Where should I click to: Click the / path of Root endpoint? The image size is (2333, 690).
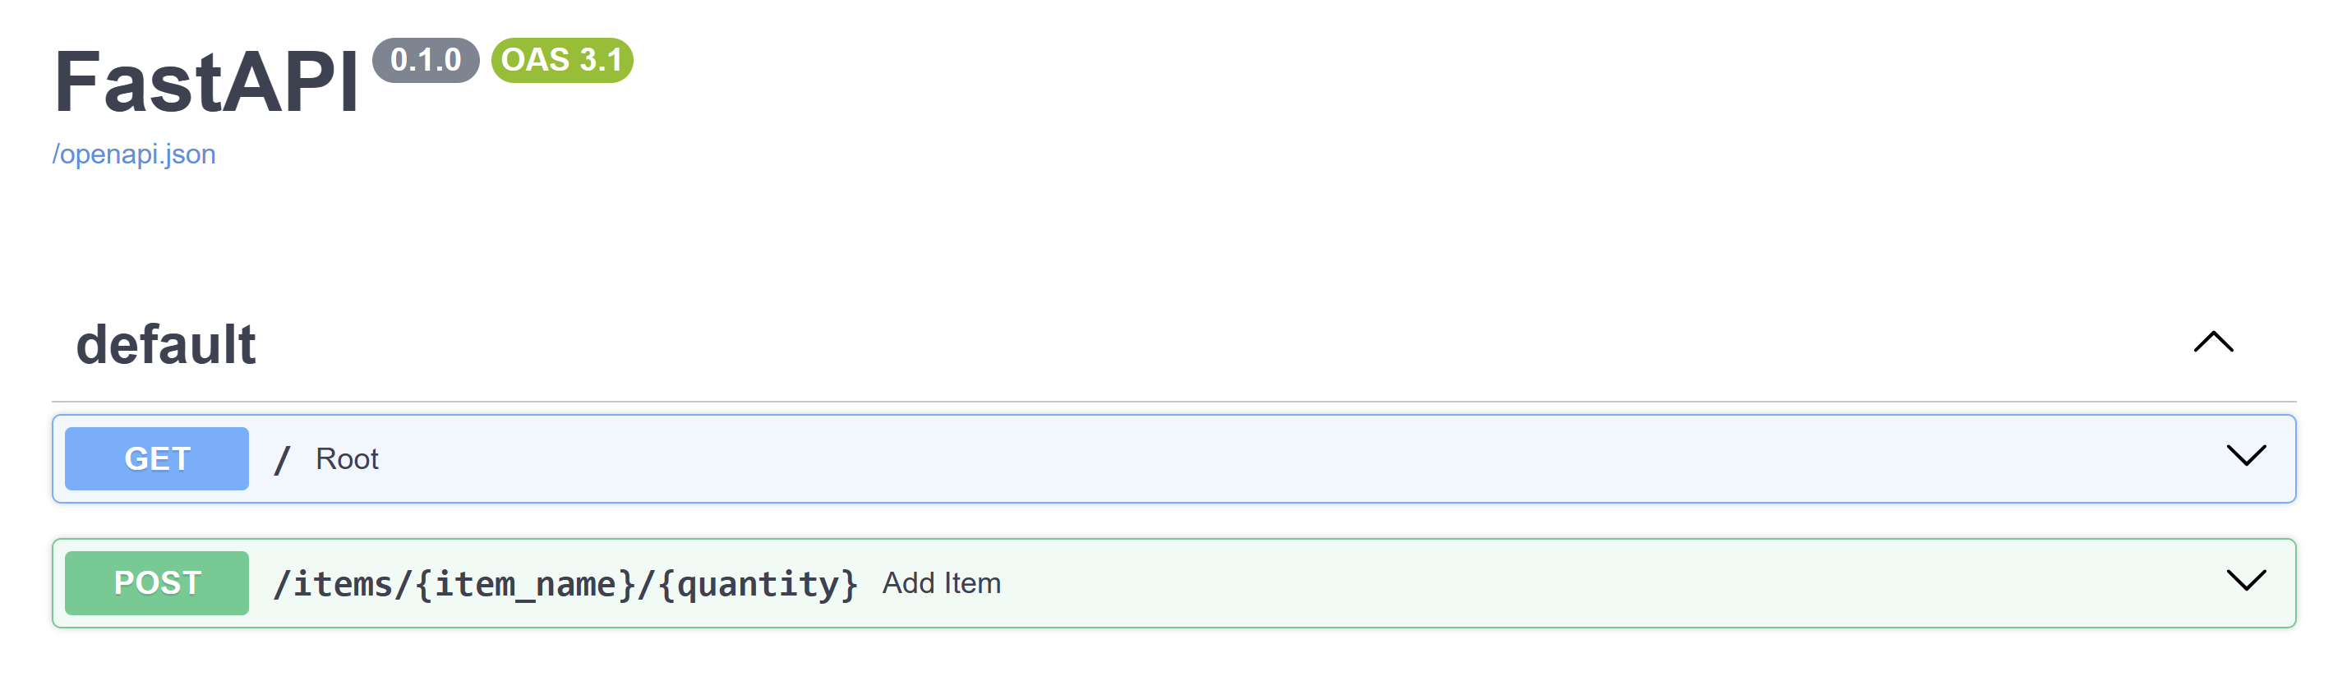tap(281, 458)
